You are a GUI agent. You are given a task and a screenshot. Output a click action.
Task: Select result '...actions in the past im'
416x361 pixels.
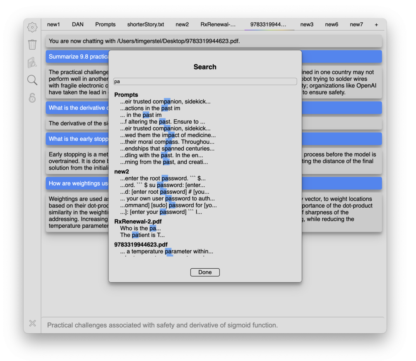(x=150, y=108)
